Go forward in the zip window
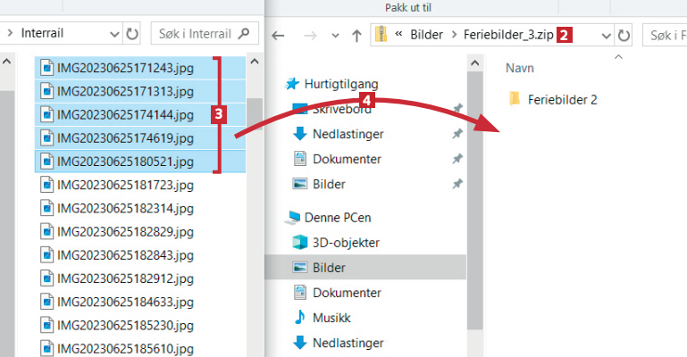Viewport: 687px width, 357px height. point(310,36)
